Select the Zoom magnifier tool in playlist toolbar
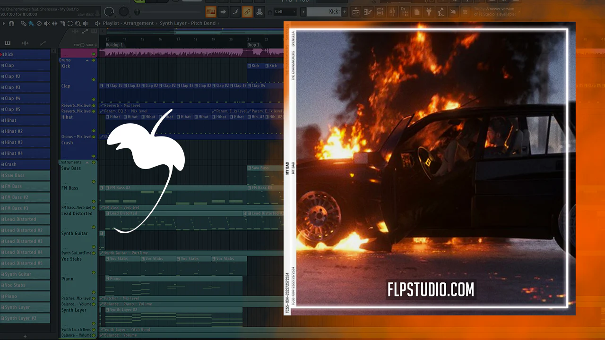The width and height of the screenshot is (605, 340). pyautogui.click(x=78, y=23)
